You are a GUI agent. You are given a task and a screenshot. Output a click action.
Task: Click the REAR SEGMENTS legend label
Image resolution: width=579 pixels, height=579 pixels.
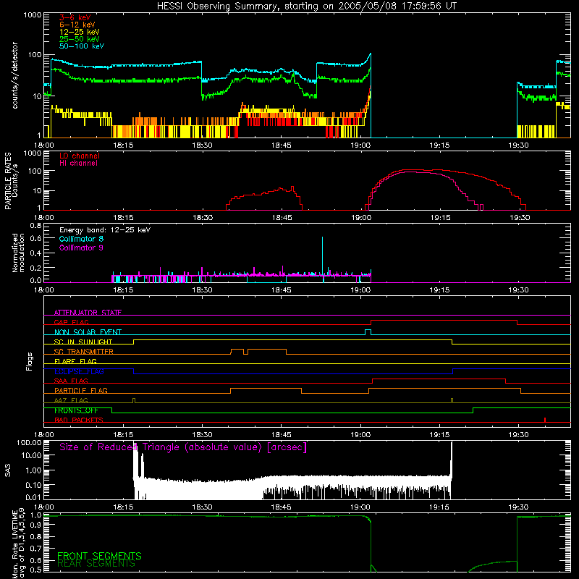tap(96, 564)
